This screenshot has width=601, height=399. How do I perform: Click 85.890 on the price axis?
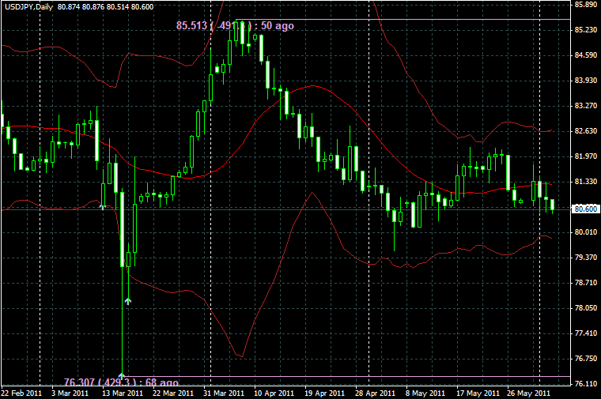tap(586, 5)
